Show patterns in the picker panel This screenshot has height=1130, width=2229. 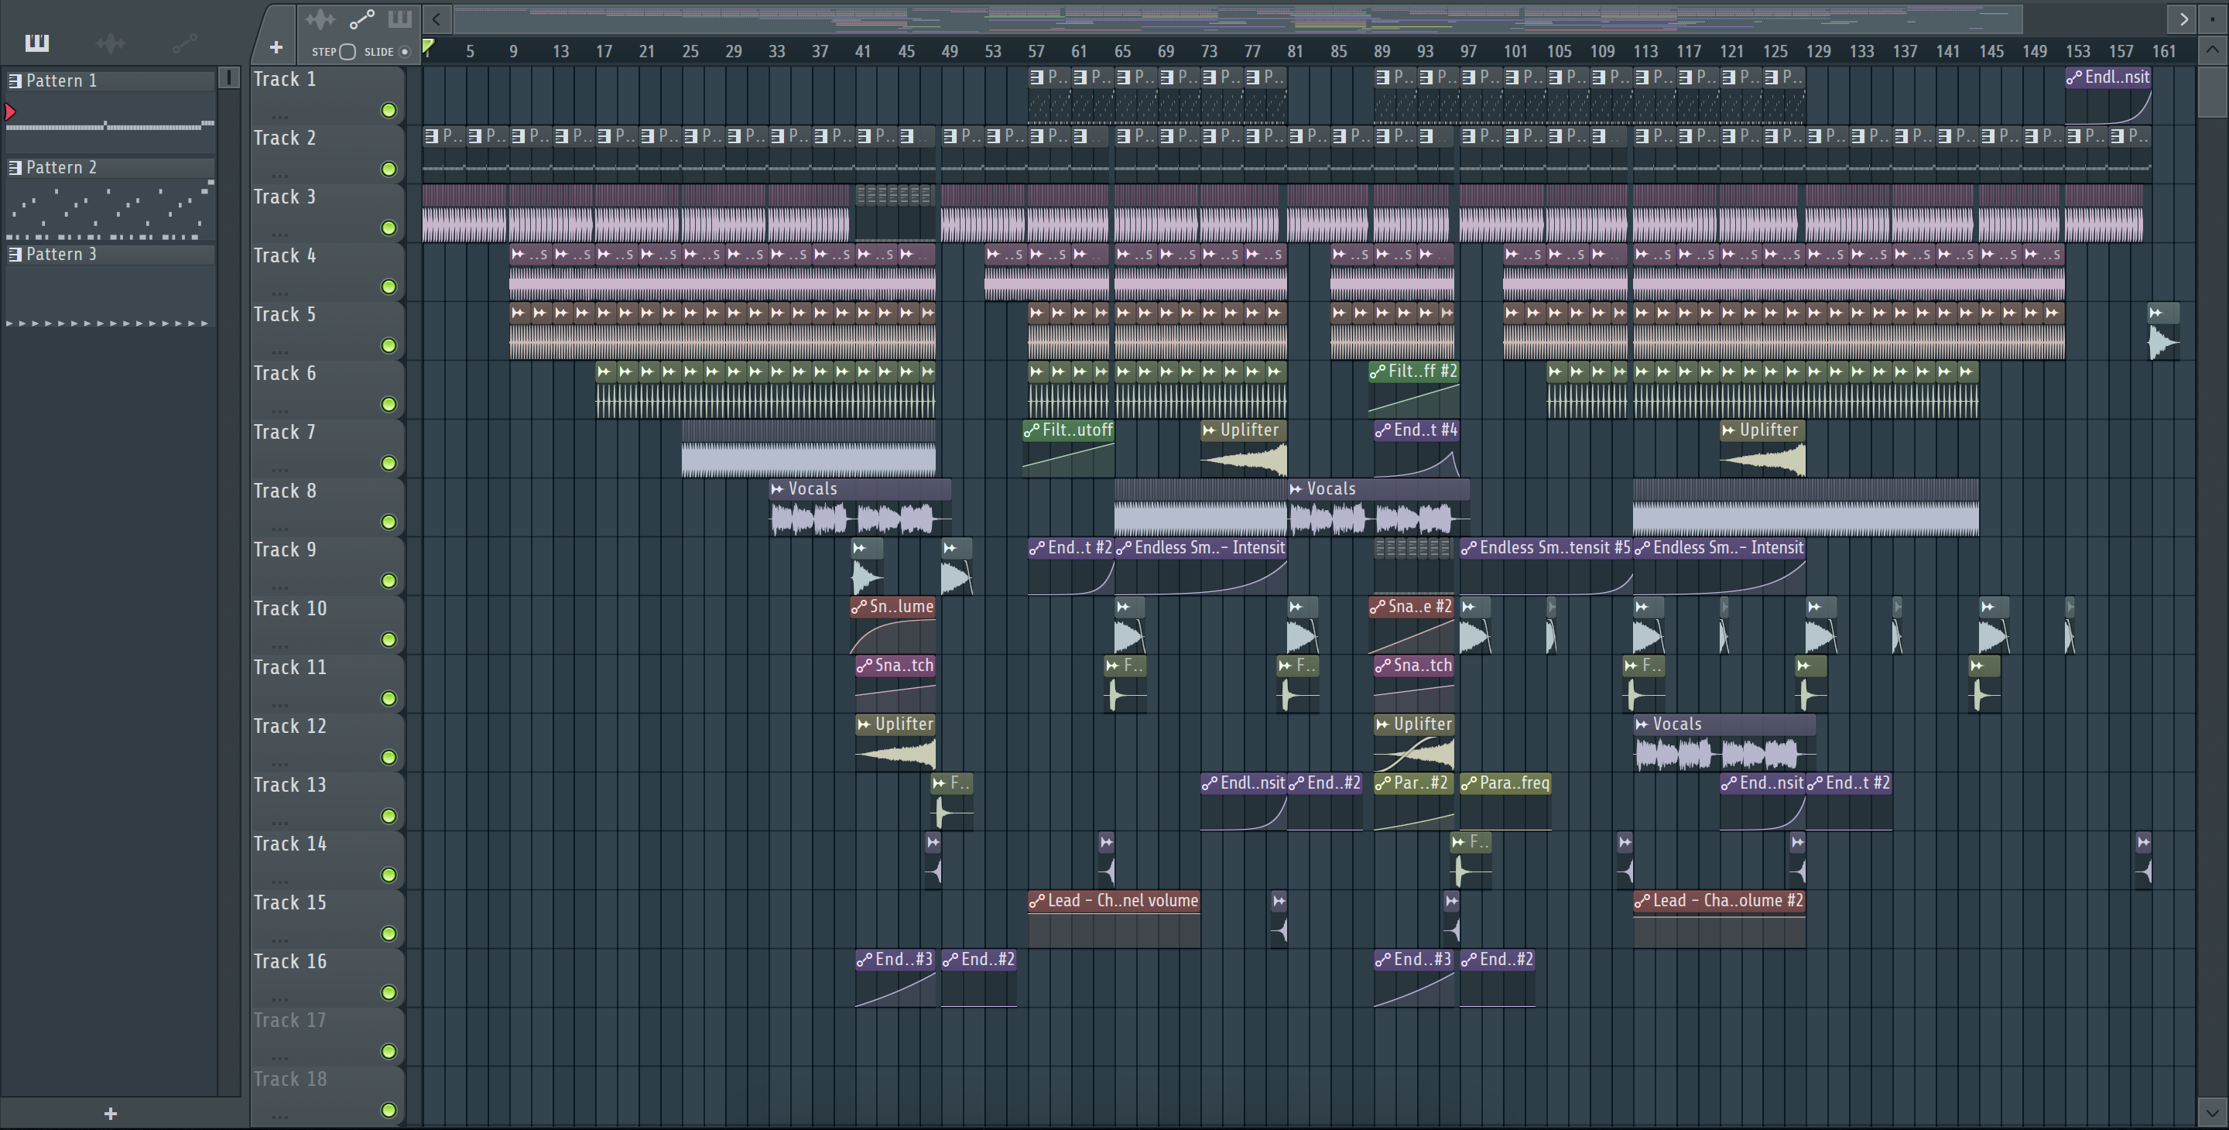pos(37,43)
